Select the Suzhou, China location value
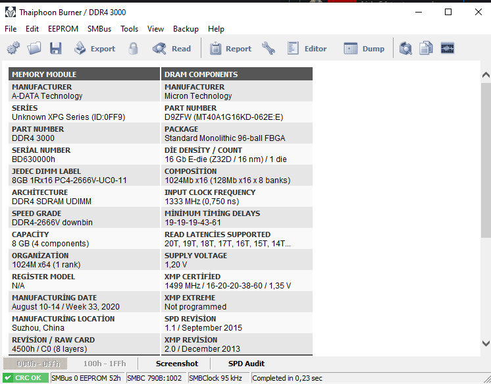491x384 pixels. (x=38, y=328)
